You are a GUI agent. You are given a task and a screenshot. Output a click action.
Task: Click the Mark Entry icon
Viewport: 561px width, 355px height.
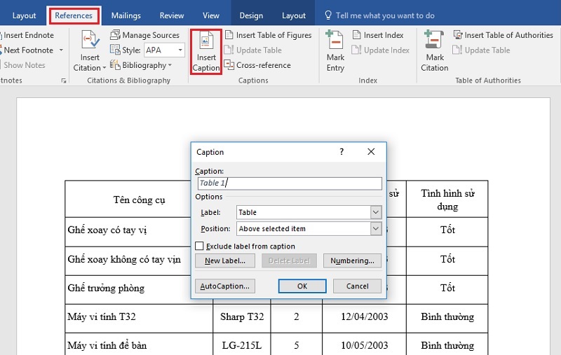tap(335, 40)
